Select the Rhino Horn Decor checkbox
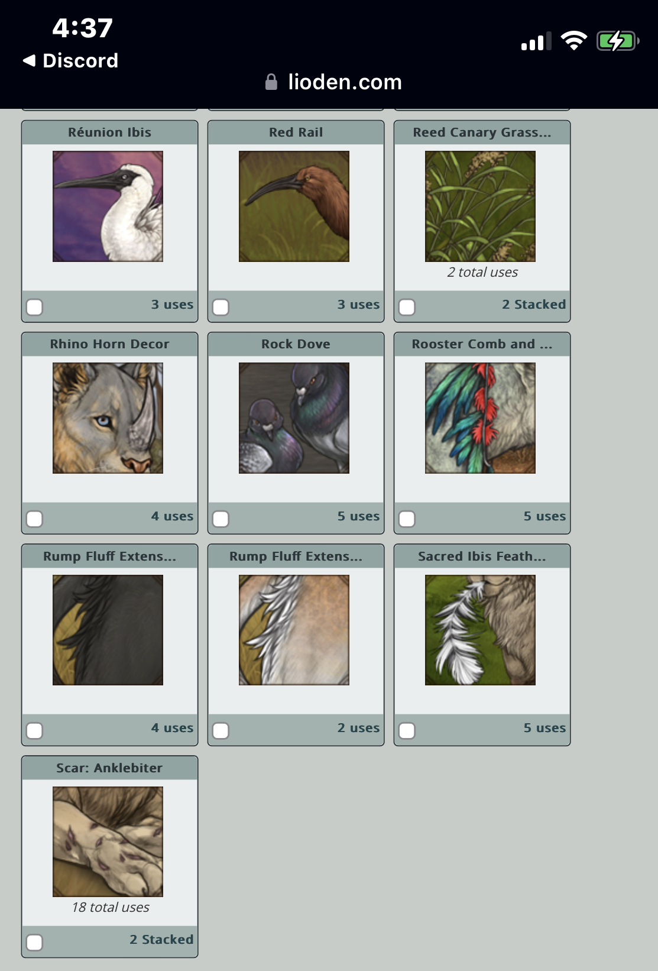The width and height of the screenshot is (658, 971). [x=35, y=519]
